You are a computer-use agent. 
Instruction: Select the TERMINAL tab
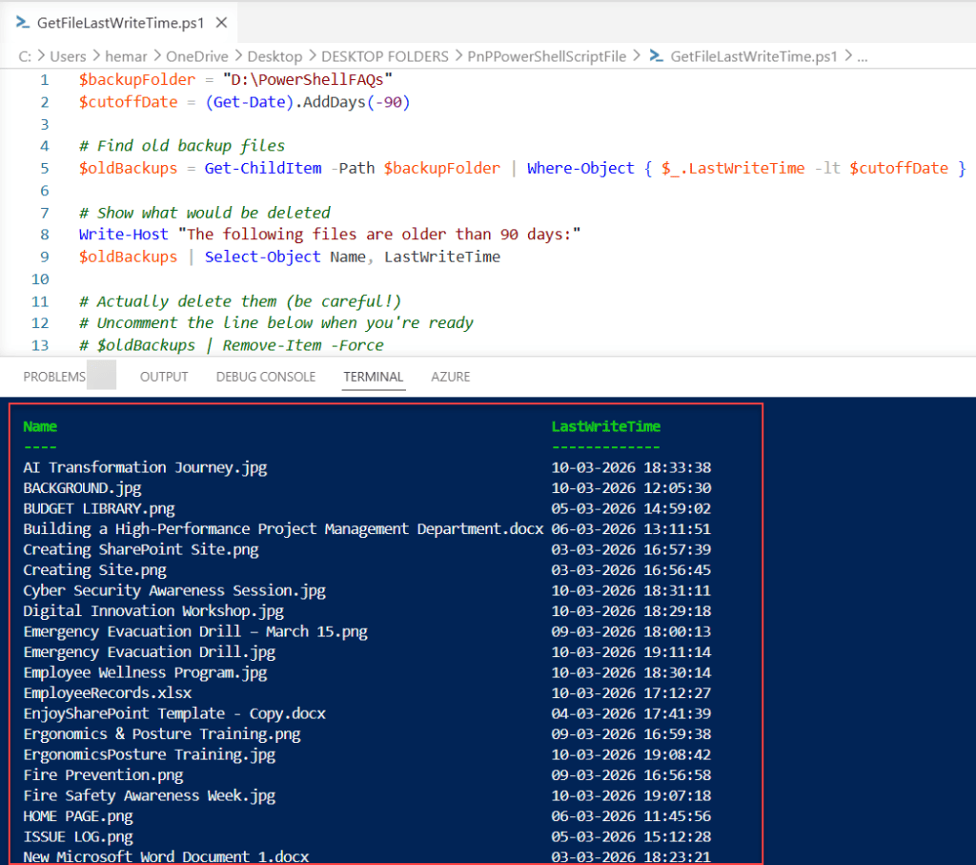point(373,377)
